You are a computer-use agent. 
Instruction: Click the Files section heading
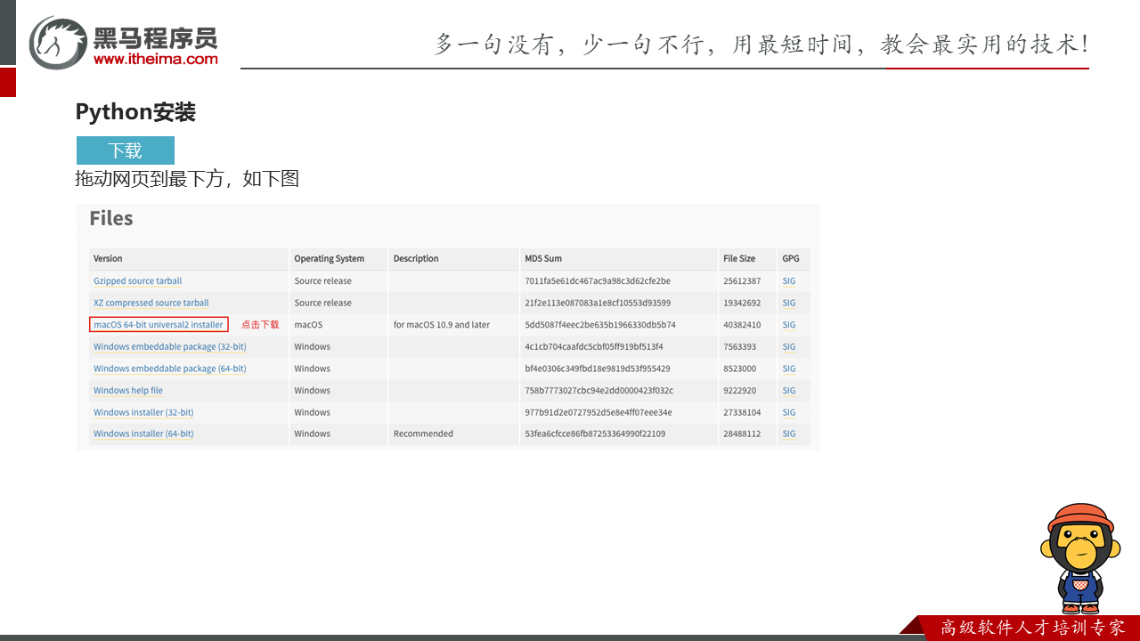click(x=110, y=219)
